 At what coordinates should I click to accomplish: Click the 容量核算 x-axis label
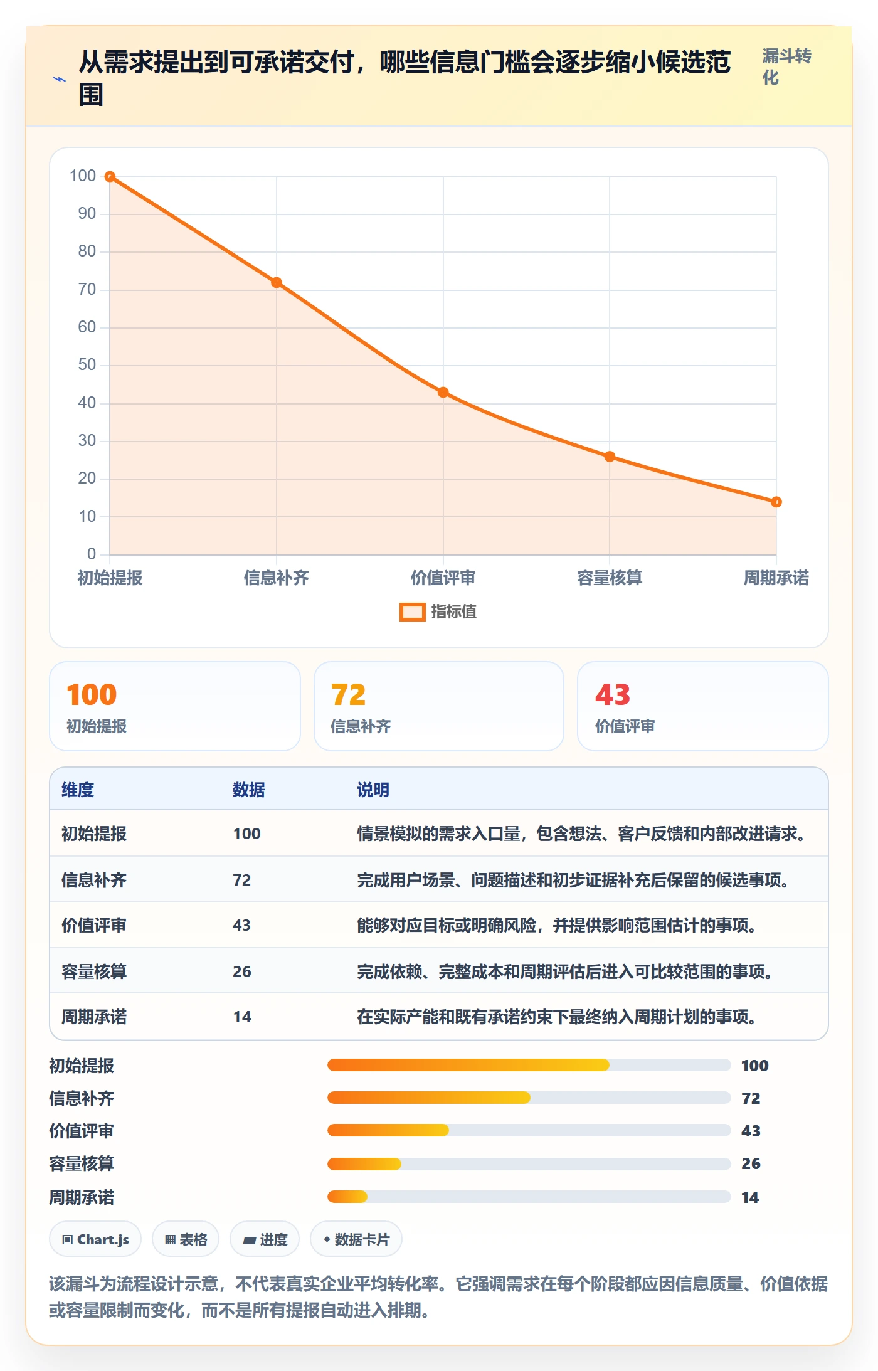(x=610, y=578)
